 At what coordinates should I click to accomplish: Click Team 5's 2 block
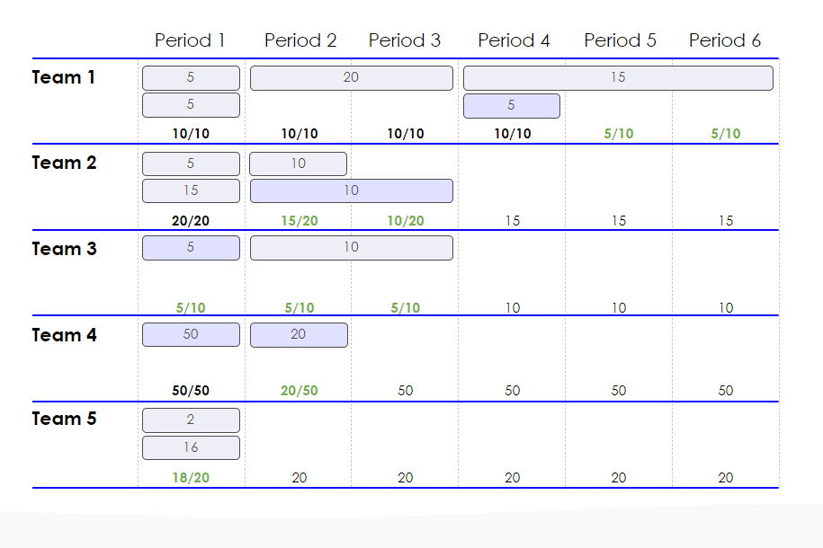191,420
